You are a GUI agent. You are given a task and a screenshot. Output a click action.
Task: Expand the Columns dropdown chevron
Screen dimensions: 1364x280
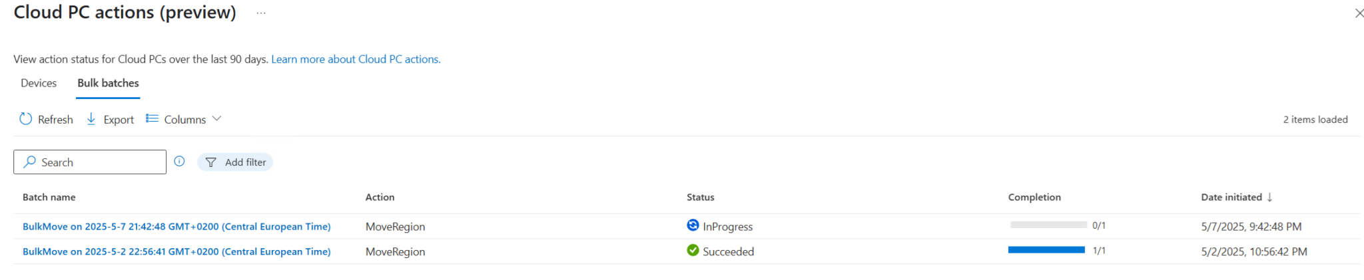[x=216, y=118]
